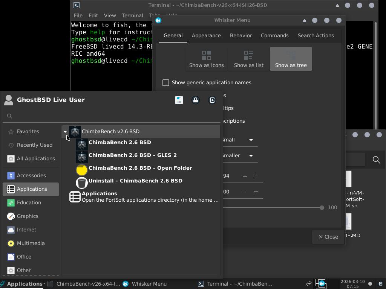
Task: Switch to Whisker Menu taskbar item
Action: (x=145, y=284)
